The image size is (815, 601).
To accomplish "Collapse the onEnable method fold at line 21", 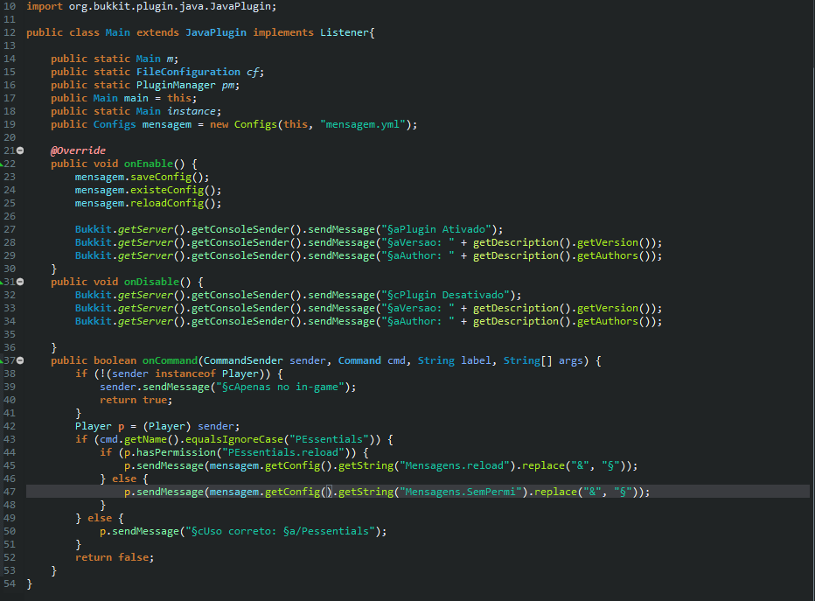I will click(x=20, y=150).
